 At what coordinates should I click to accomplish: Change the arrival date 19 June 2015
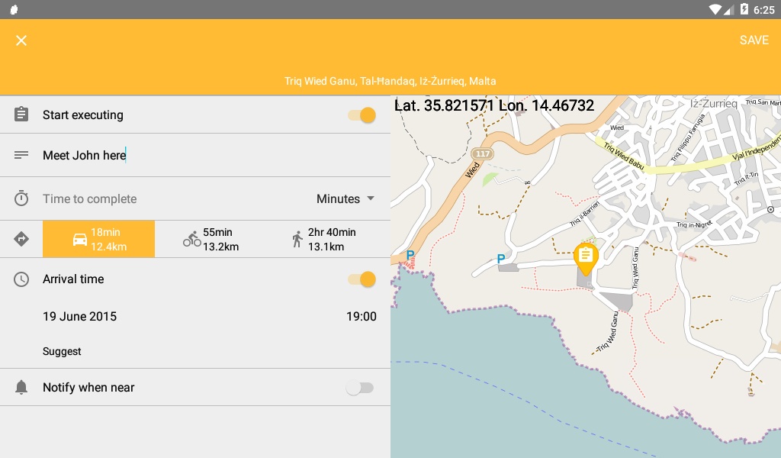tap(79, 317)
